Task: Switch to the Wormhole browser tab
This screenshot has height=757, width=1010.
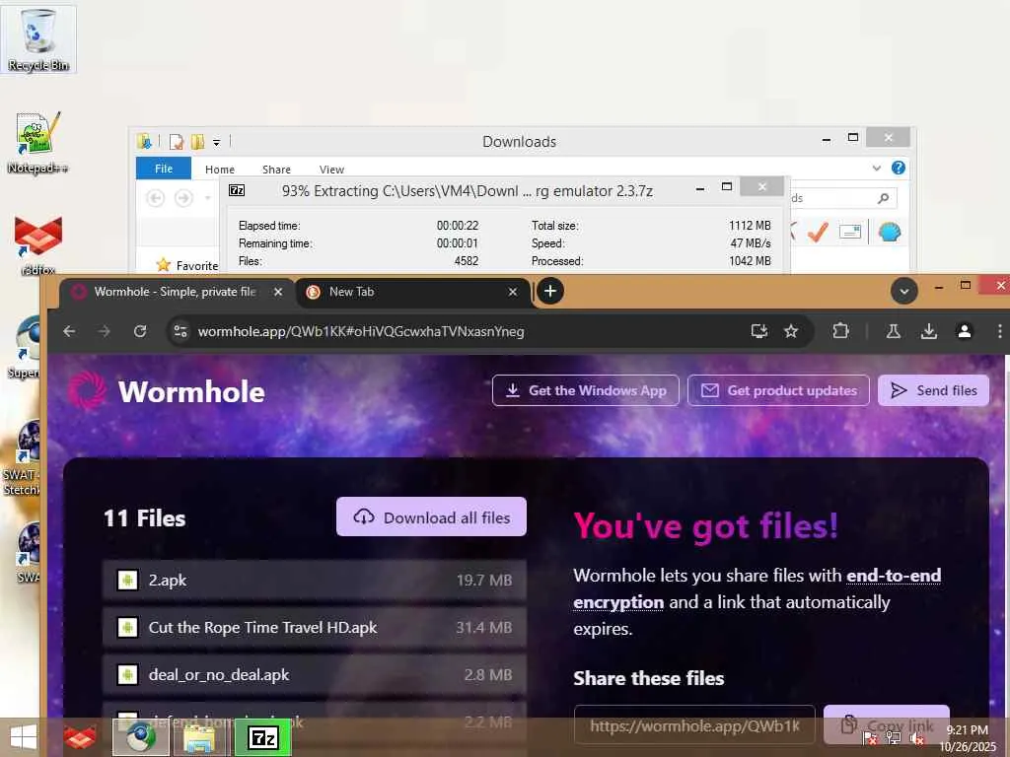Action: pos(176,292)
